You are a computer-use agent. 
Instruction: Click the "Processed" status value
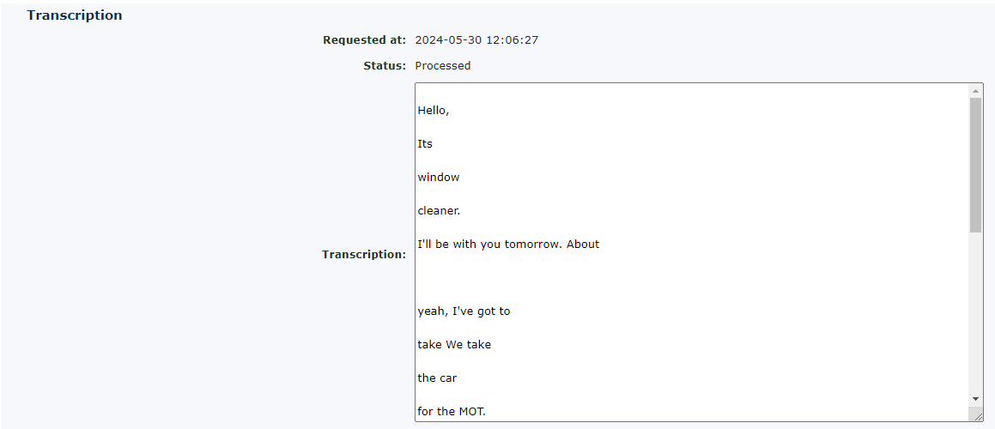443,65
